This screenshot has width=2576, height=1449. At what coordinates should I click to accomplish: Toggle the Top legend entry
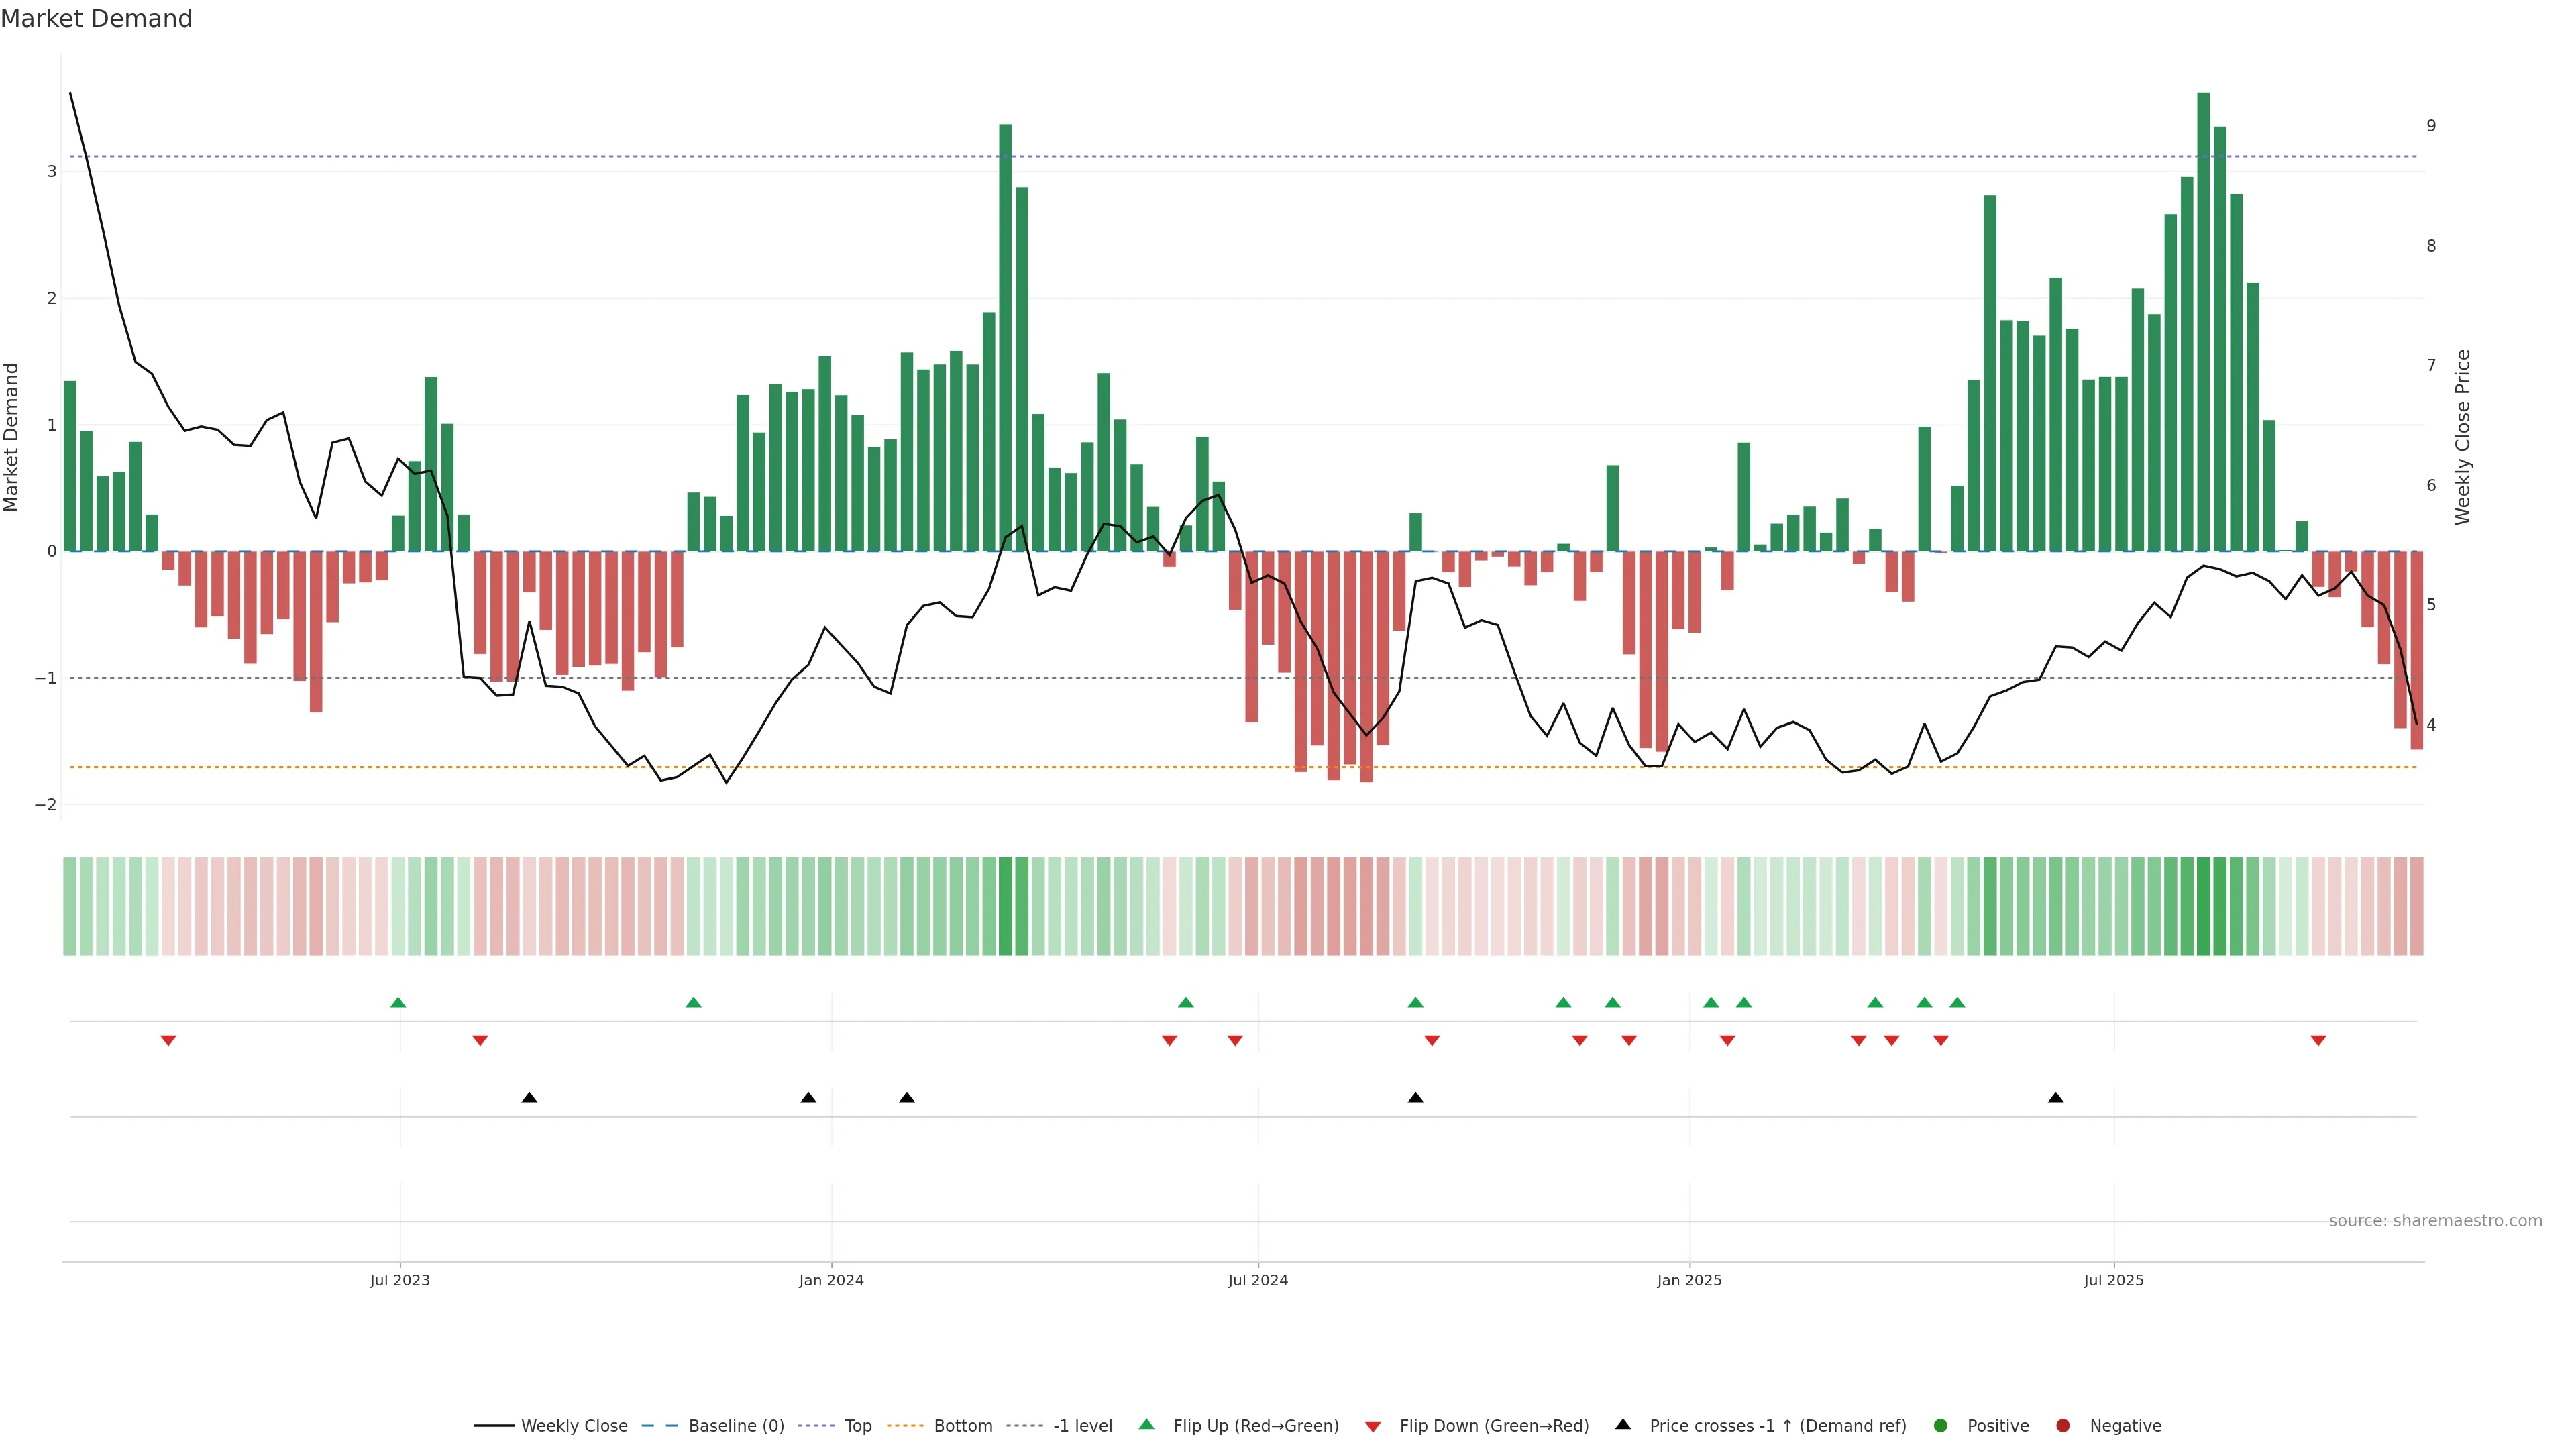pyautogui.click(x=857, y=1426)
